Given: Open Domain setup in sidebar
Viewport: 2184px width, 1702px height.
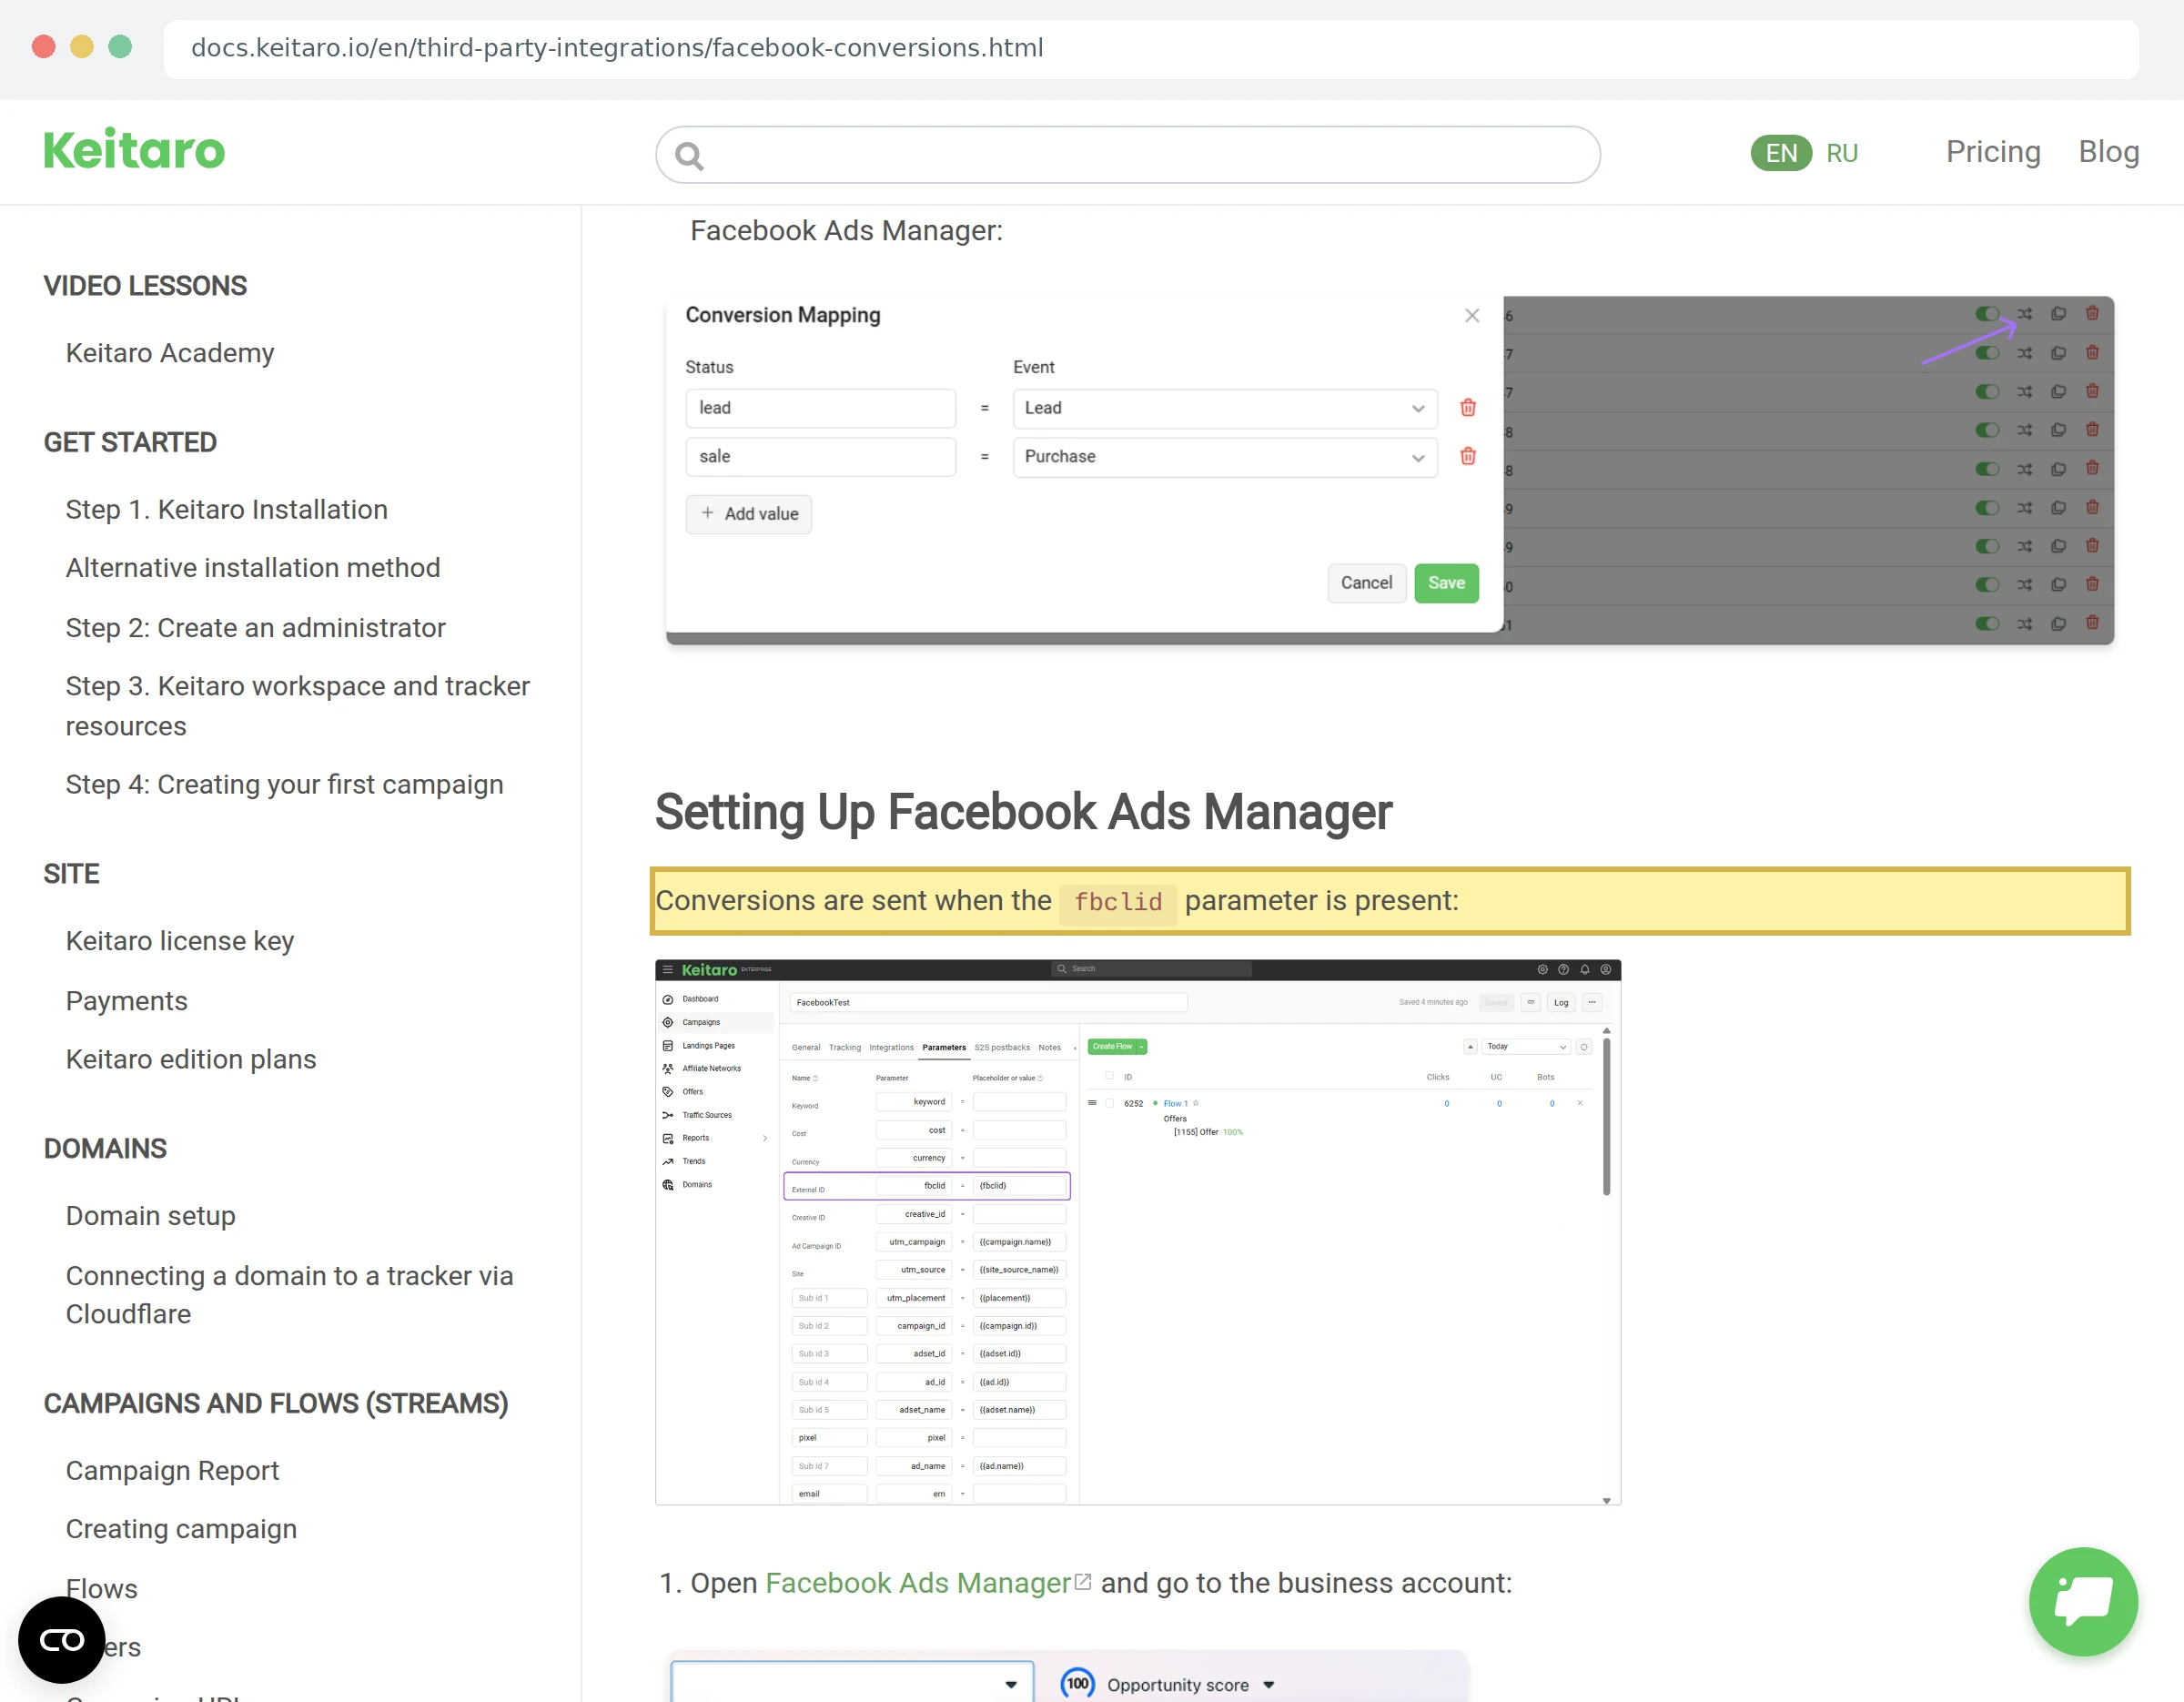Looking at the screenshot, I should (x=151, y=1217).
